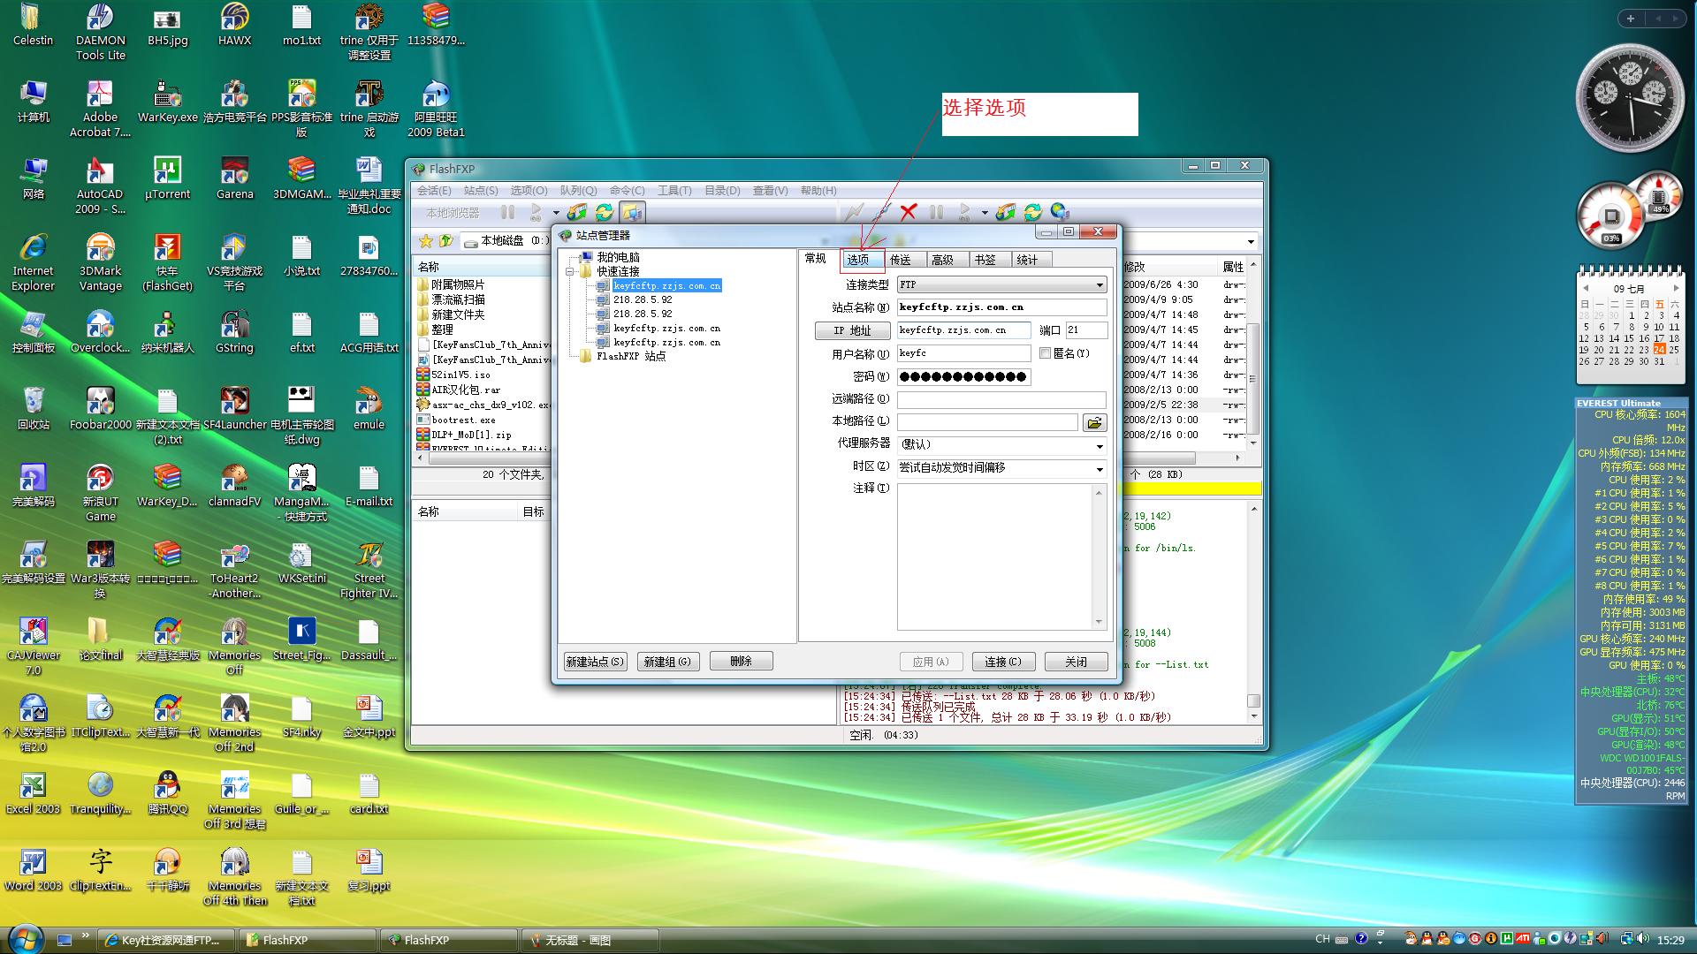Open the 回收站 recycle bin icon

coord(33,408)
